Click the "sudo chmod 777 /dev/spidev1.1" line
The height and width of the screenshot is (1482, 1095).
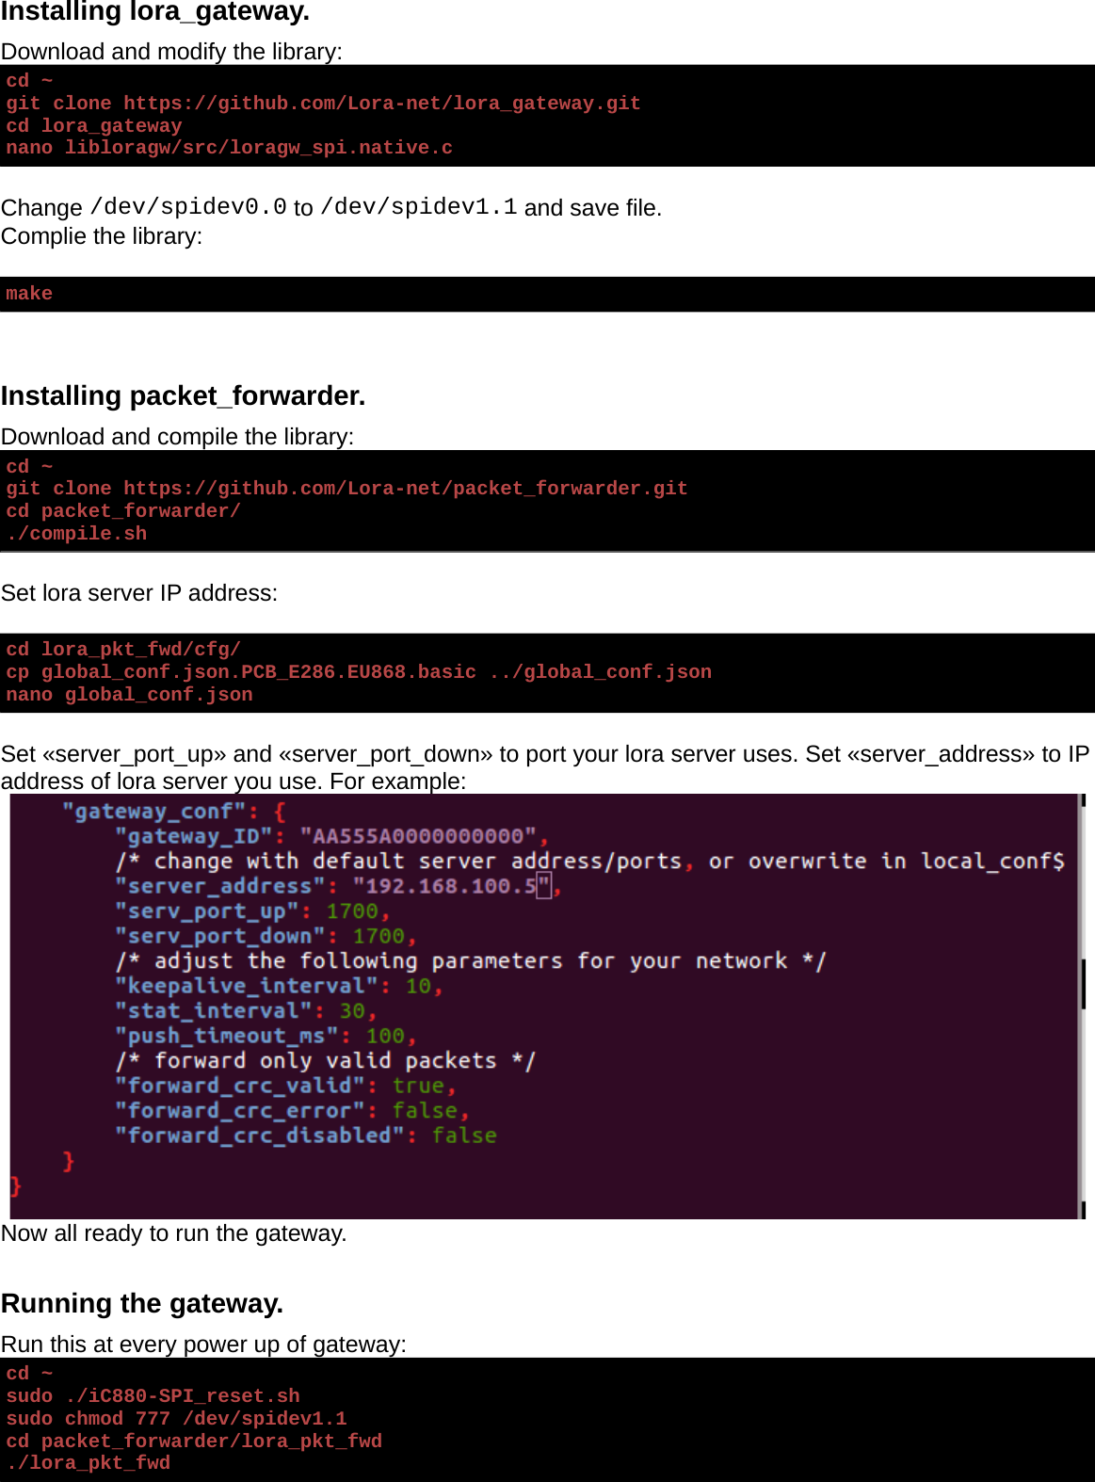point(176,1419)
